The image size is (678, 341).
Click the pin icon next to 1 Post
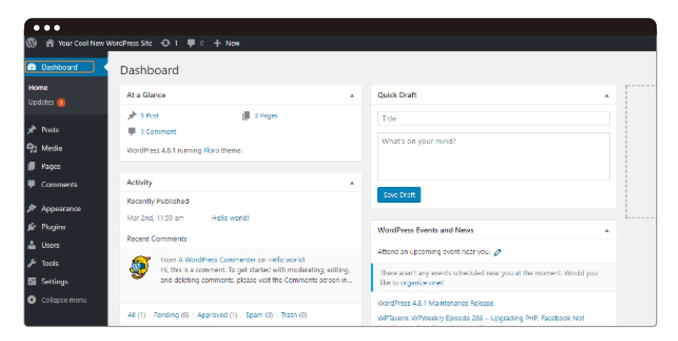click(132, 116)
